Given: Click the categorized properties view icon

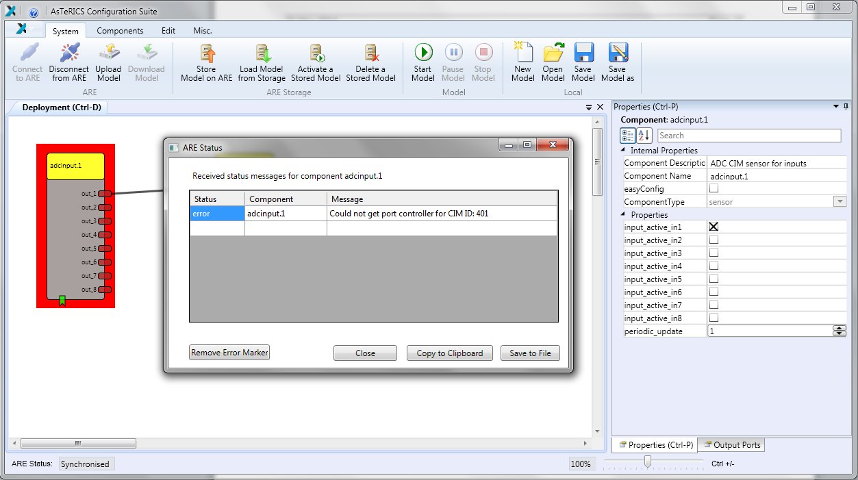Looking at the screenshot, I should [627, 136].
